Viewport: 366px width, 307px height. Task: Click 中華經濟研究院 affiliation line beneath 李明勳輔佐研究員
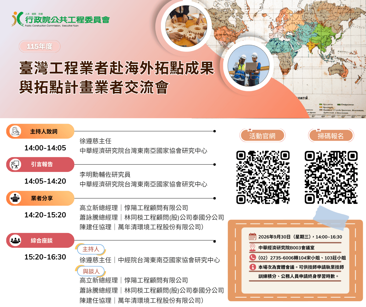(144, 184)
